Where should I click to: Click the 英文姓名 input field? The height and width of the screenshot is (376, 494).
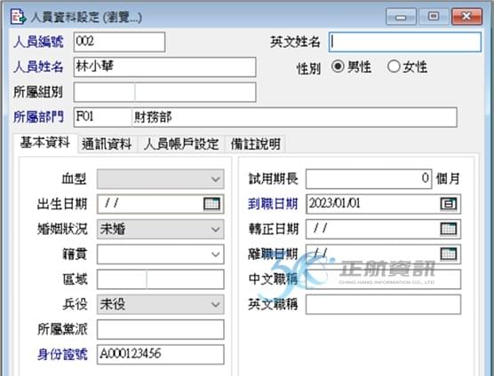click(x=405, y=42)
